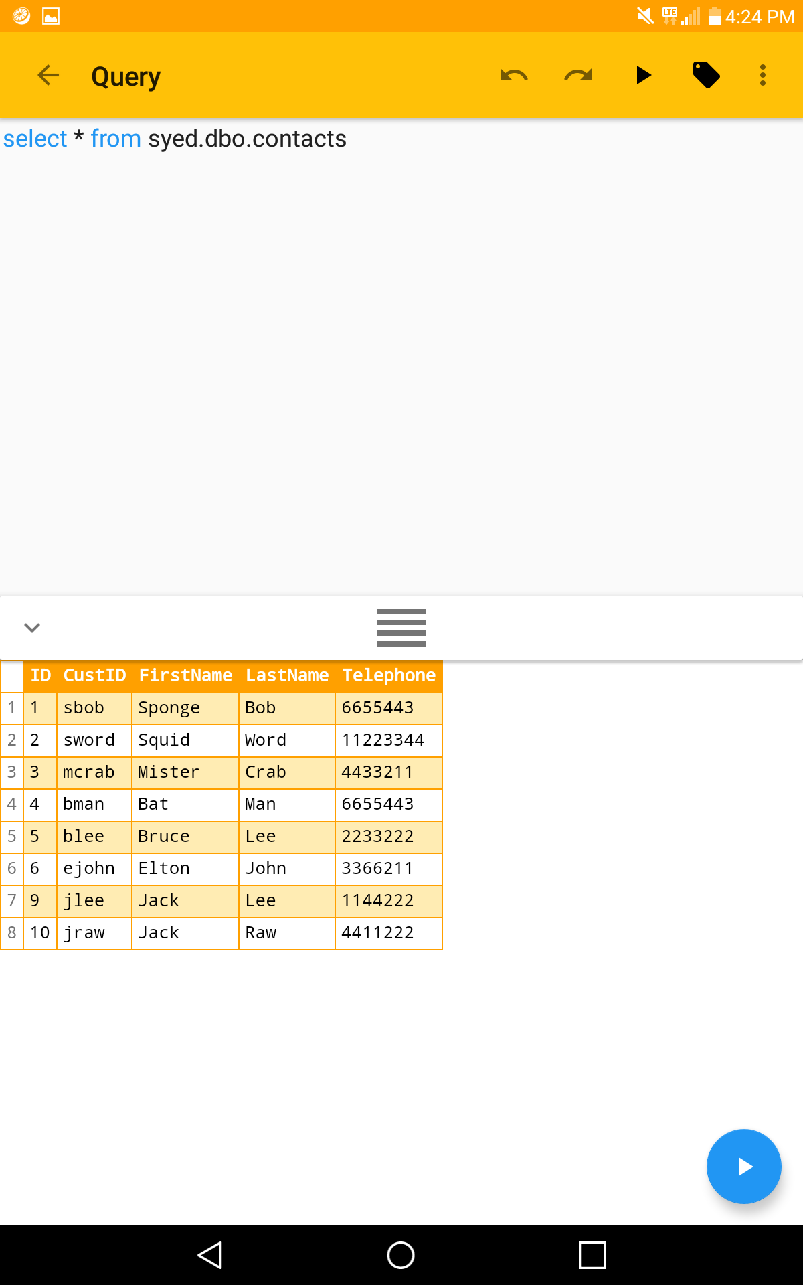Tap Android recent apps button
Screen dimensions: 803x1285
[592, 1255]
